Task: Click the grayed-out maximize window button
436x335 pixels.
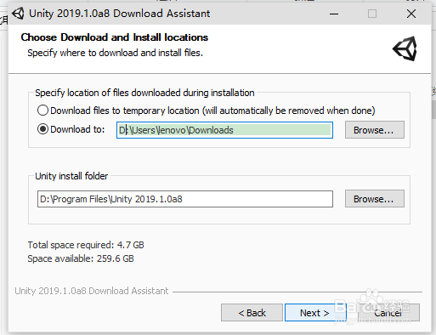Action: click(372, 14)
